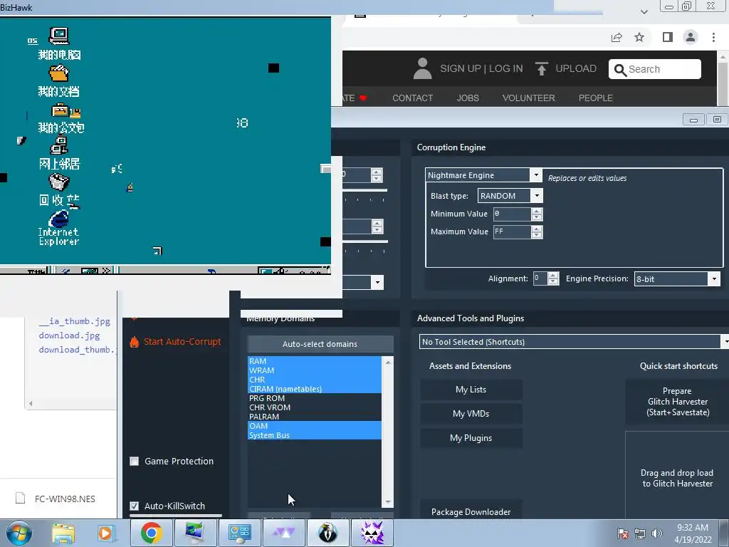
Task: Enable the Game Protection checkbox
Action: [x=135, y=461]
